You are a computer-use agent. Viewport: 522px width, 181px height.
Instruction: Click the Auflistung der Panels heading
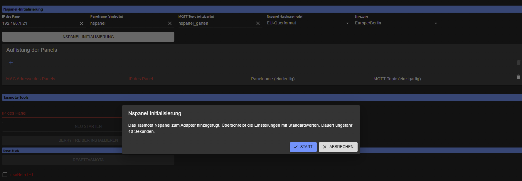point(32,50)
